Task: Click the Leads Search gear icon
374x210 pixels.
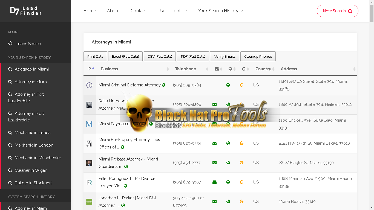Action: pos(10,43)
